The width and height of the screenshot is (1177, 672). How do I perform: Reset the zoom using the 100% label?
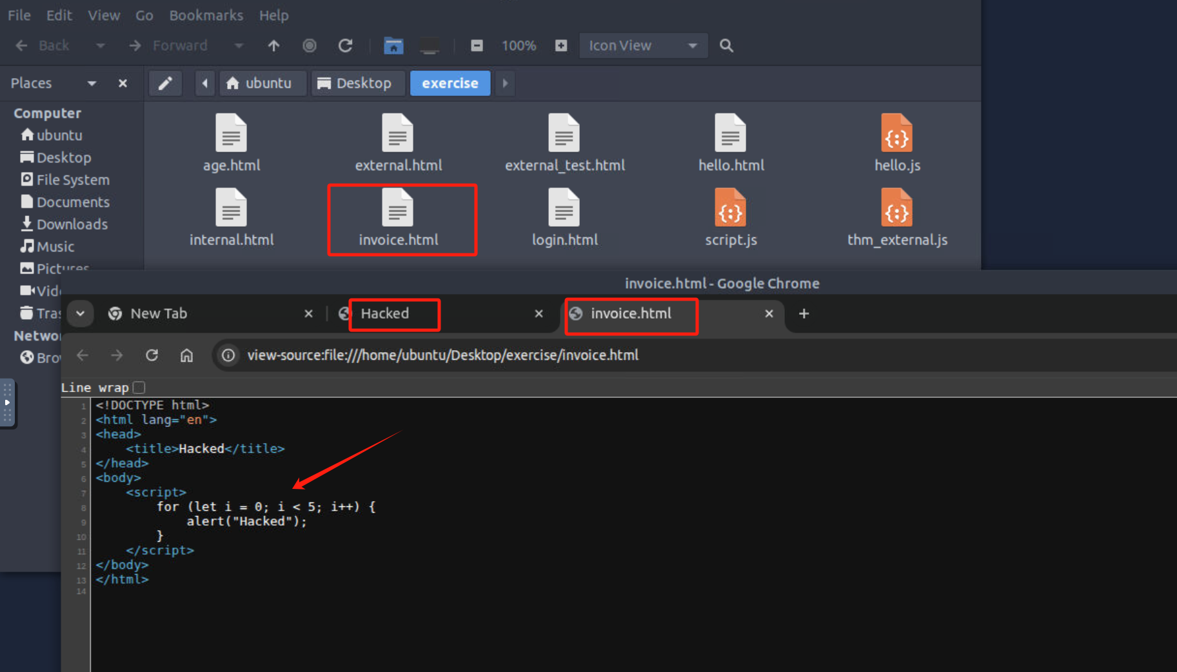pyautogui.click(x=519, y=46)
